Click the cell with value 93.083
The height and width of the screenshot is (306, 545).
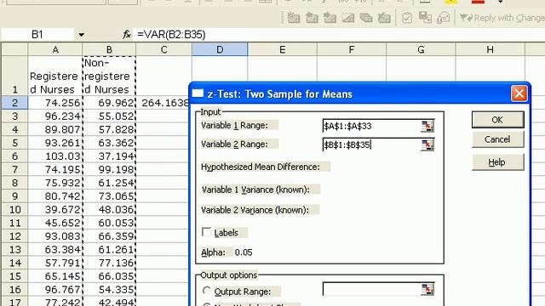click(55, 236)
